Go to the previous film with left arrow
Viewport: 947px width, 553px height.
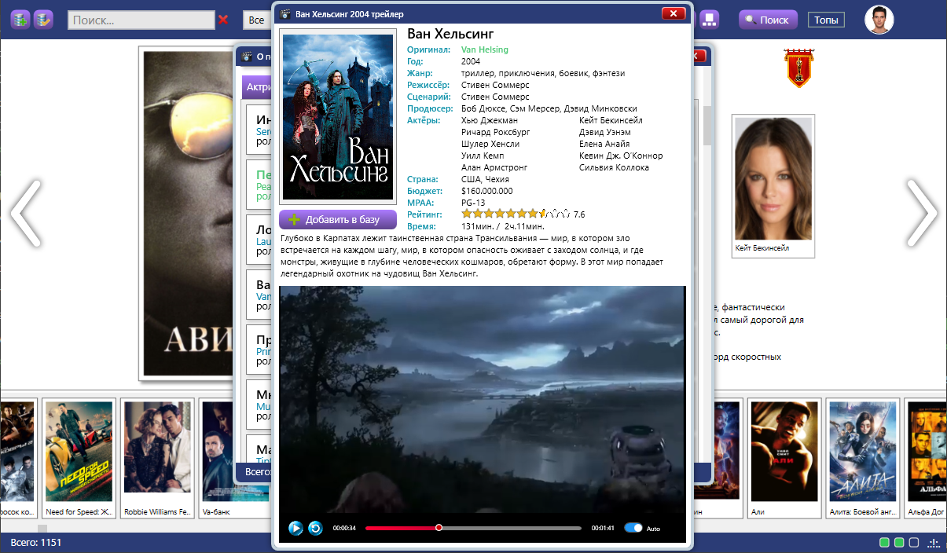point(25,213)
